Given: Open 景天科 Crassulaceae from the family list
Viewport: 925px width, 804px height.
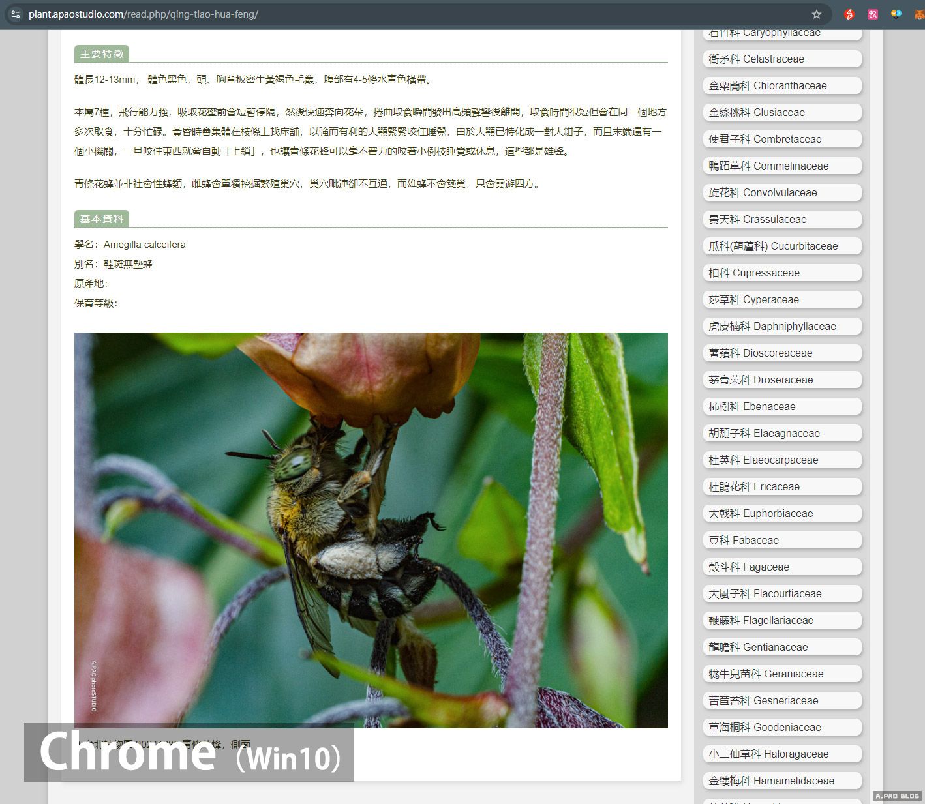Looking at the screenshot, I should click(781, 219).
